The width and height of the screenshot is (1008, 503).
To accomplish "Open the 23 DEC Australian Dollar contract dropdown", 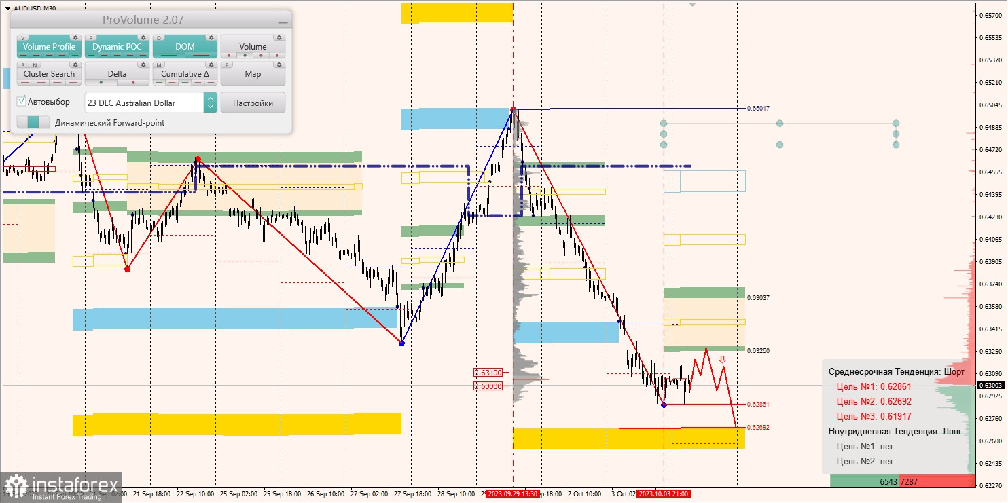I will [144, 103].
